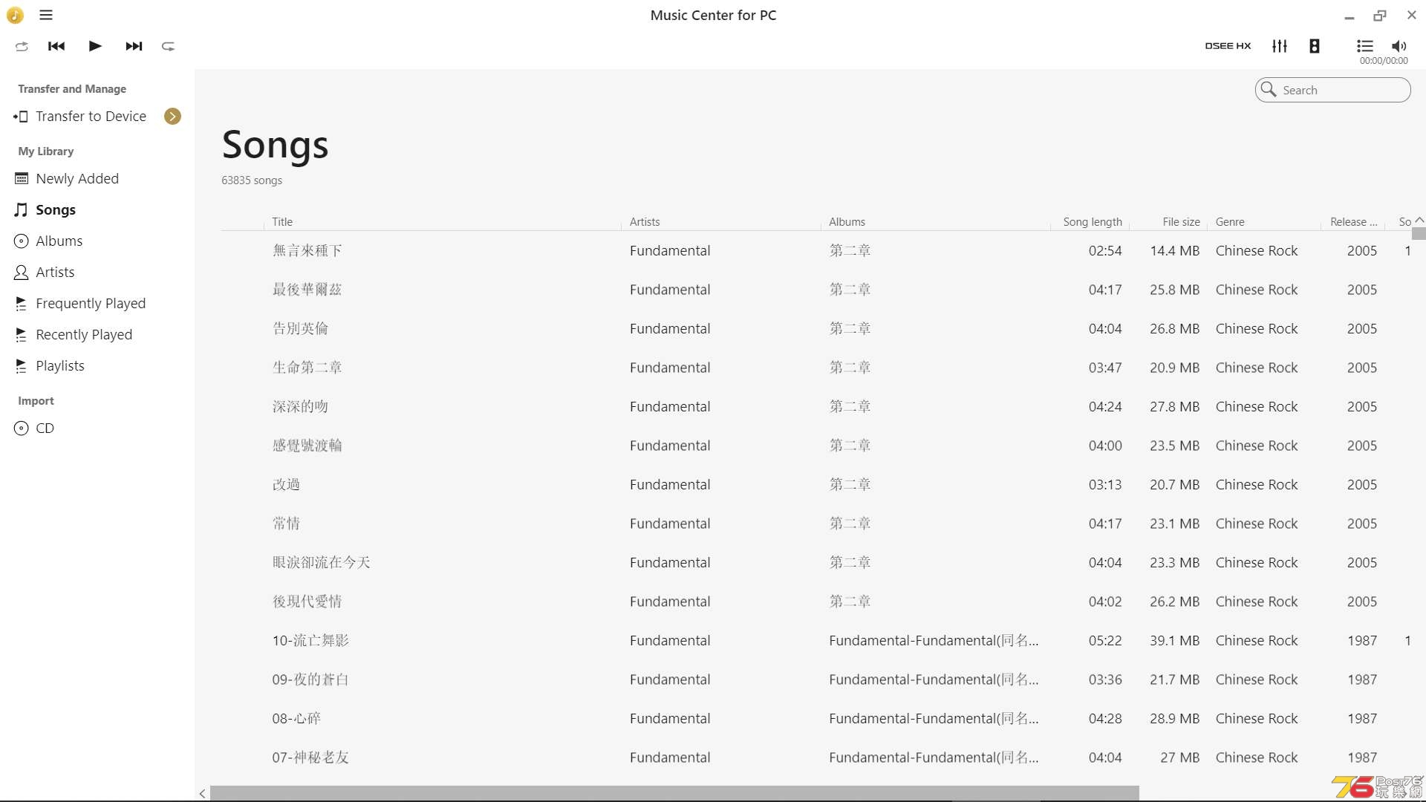
Task: Click the horizontal scrollbar thumb
Action: point(674,793)
